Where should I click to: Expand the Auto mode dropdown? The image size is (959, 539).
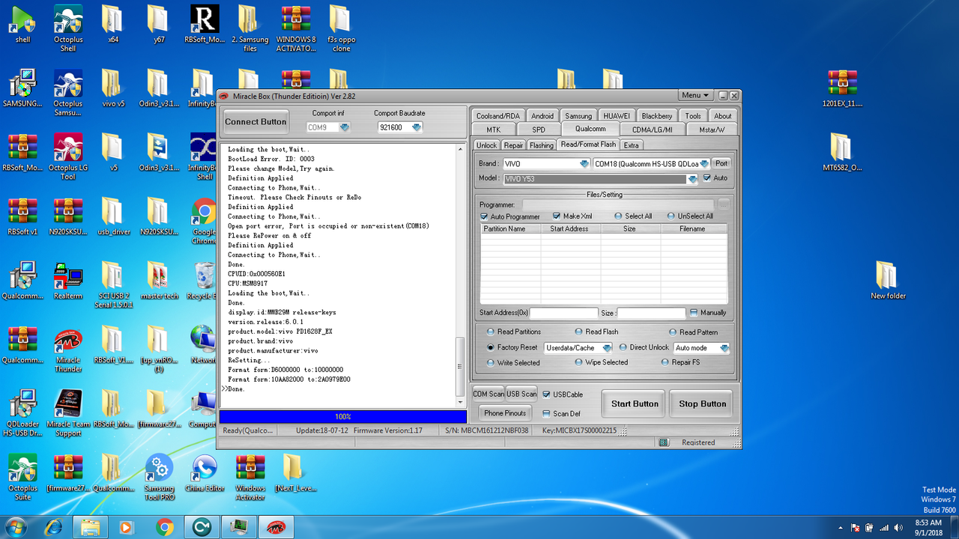pyautogui.click(x=724, y=348)
